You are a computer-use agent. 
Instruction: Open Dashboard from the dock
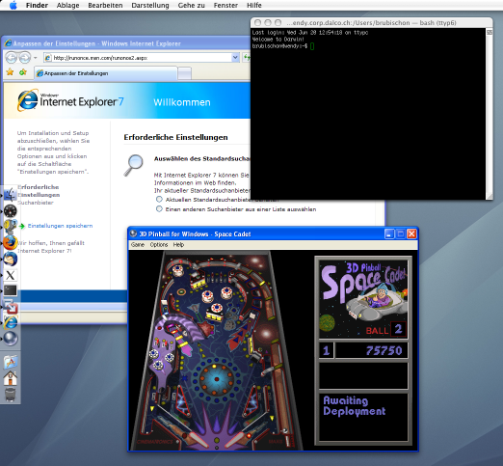(11, 211)
